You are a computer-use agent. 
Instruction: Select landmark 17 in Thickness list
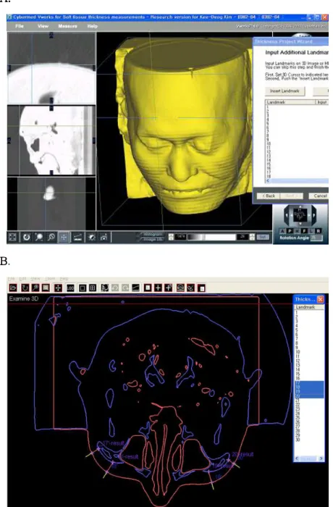(309, 383)
